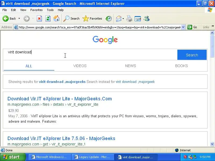Stop page loading with red X icon
Image resolution: width=215 pixels, height=161 pixels.
click(x=39, y=19)
